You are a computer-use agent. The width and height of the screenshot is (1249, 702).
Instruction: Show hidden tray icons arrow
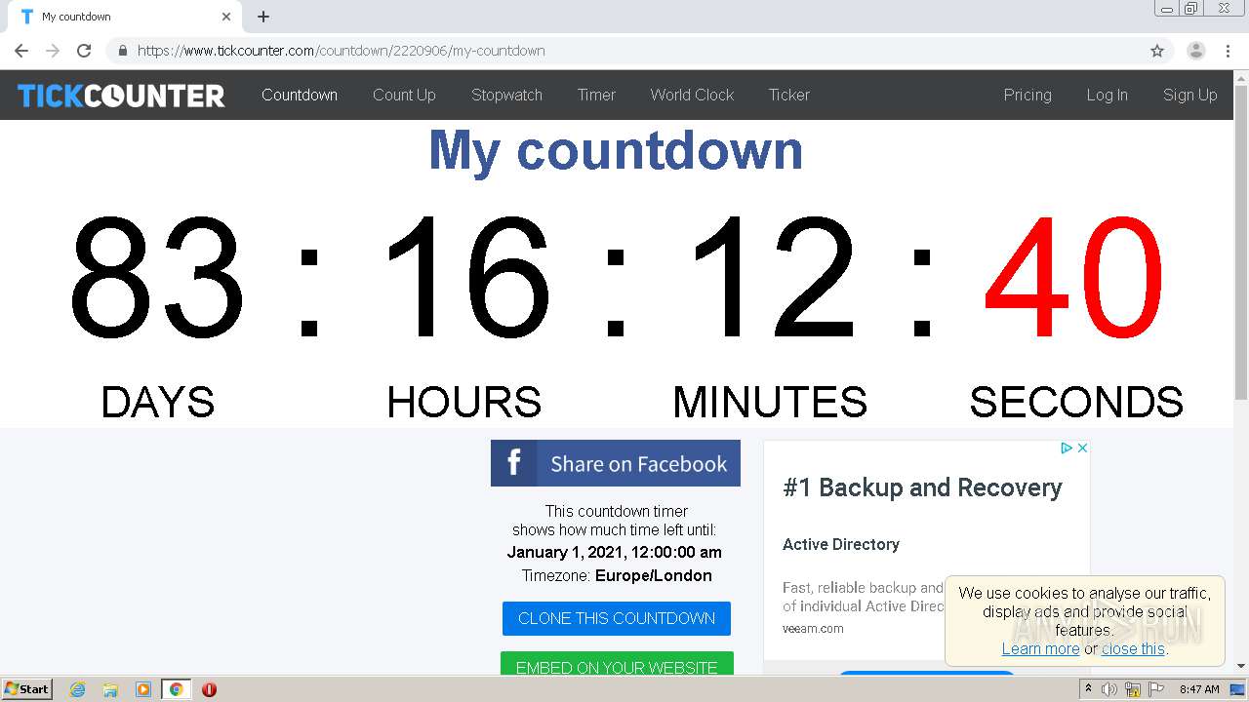[1088, 689]
